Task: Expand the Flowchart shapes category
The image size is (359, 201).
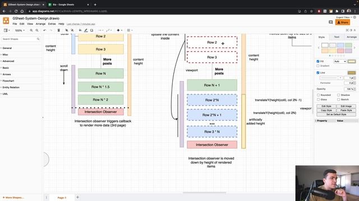Action: [x=8, y=81]
